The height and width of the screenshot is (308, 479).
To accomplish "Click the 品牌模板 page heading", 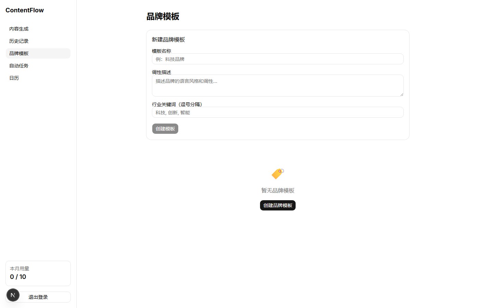I will click(x=163, y=16).
